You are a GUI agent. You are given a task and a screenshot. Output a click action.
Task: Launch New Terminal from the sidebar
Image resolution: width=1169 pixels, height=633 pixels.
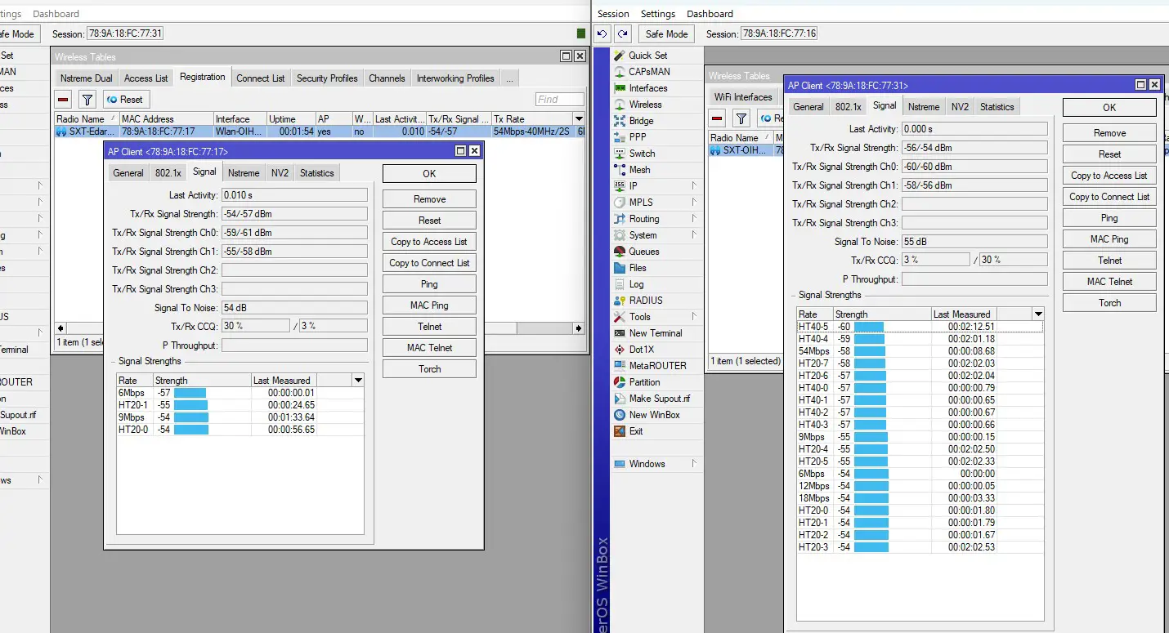(655, 333)
